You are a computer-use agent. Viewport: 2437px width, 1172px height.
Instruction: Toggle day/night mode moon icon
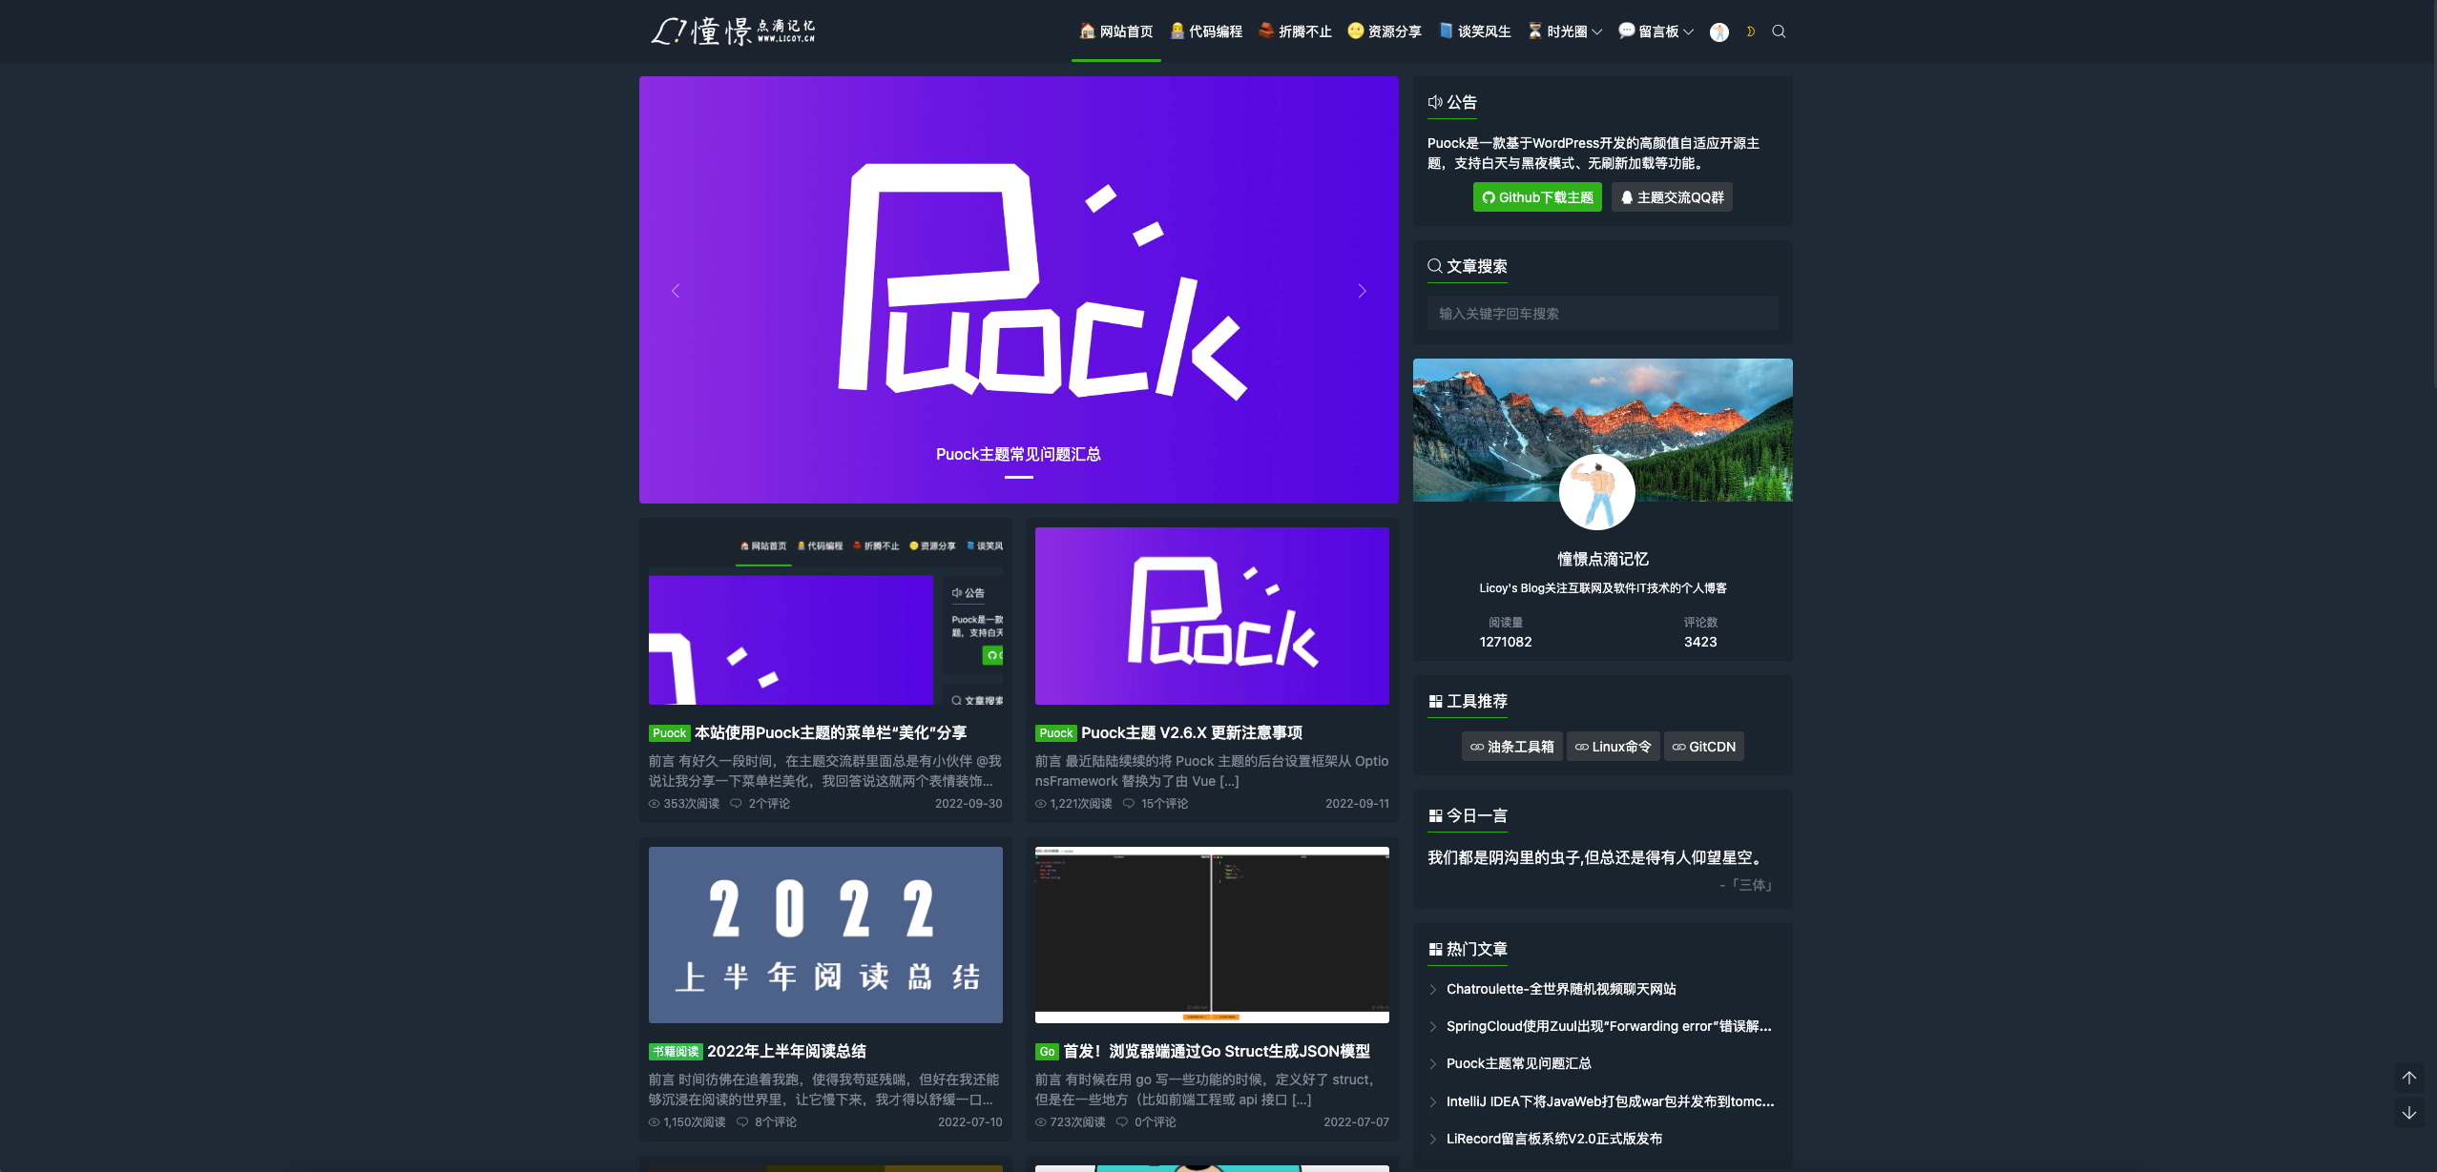[x=1750, y=31]
